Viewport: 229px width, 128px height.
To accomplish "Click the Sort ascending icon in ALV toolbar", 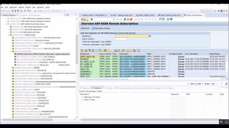I will pyautogui.click(x=86, y=50).
